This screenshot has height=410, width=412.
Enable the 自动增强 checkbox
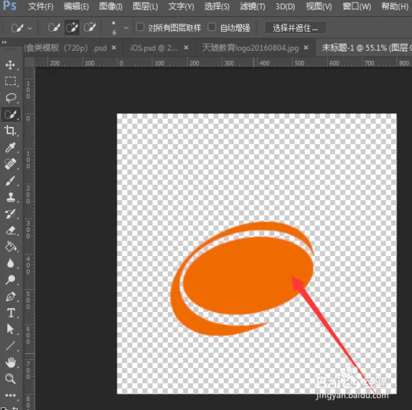pos(212,27)
